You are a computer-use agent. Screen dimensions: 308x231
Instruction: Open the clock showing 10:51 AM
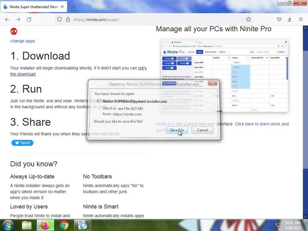point(293,225)
